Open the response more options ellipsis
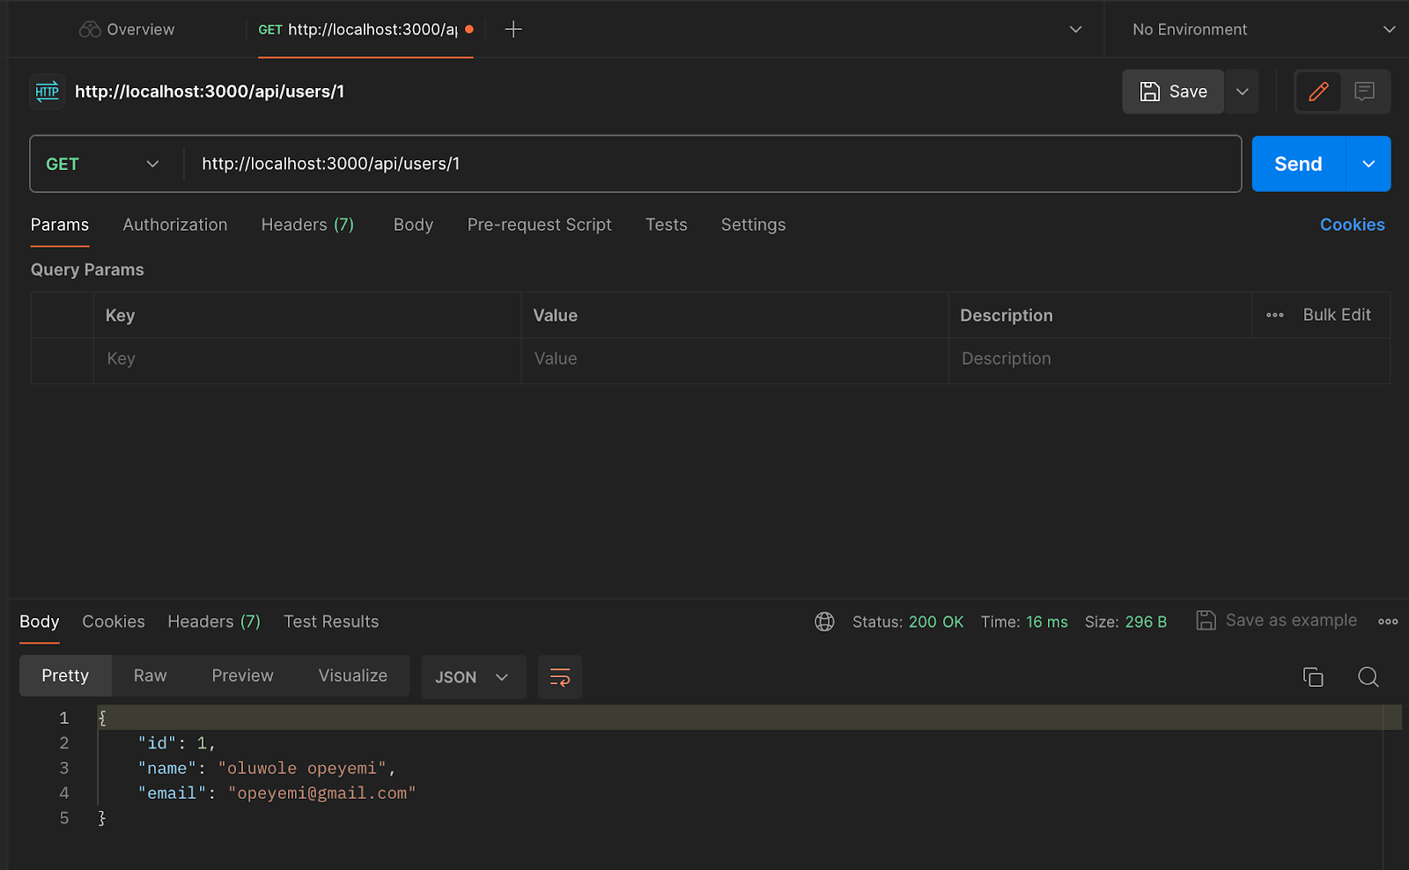This screenshot has width=1409, height=870. [x=1388, y=622]
